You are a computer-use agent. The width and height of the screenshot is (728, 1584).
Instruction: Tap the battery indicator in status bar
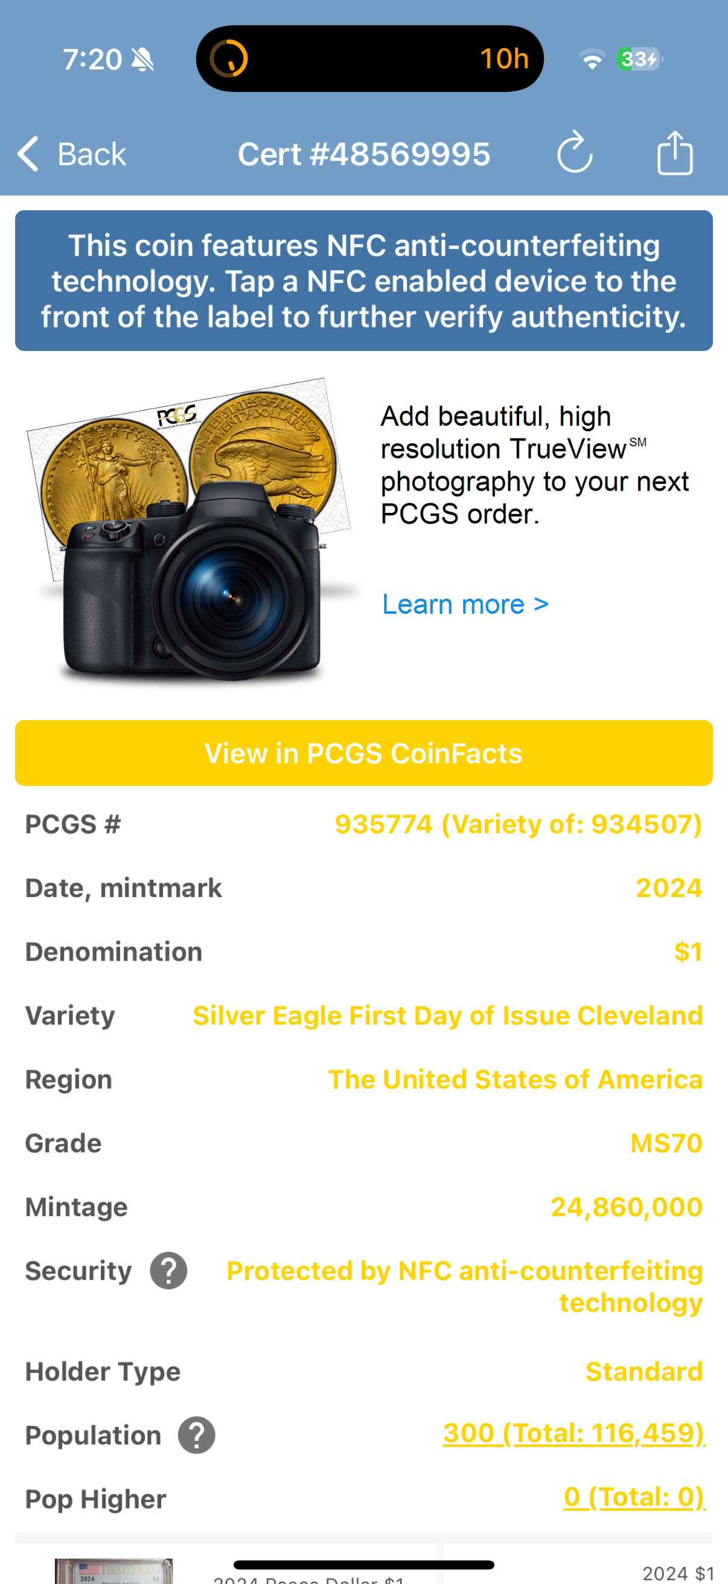click(639, 60)
